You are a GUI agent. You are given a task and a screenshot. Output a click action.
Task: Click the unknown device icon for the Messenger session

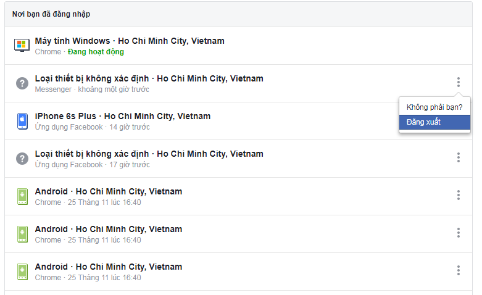click(22, 83)
